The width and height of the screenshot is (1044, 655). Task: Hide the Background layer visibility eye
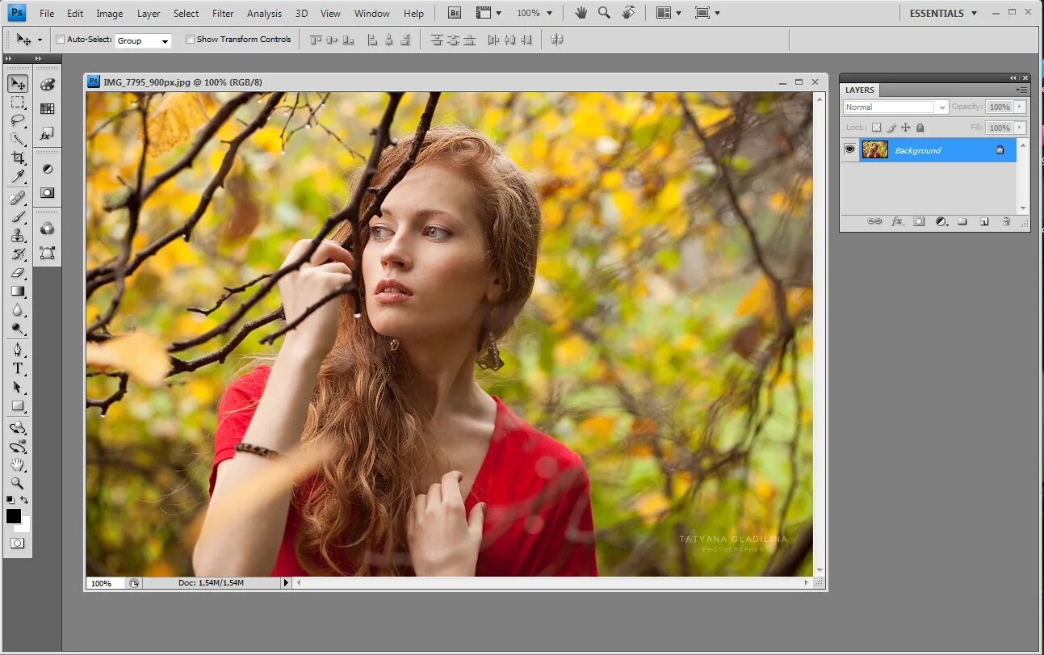849,149
